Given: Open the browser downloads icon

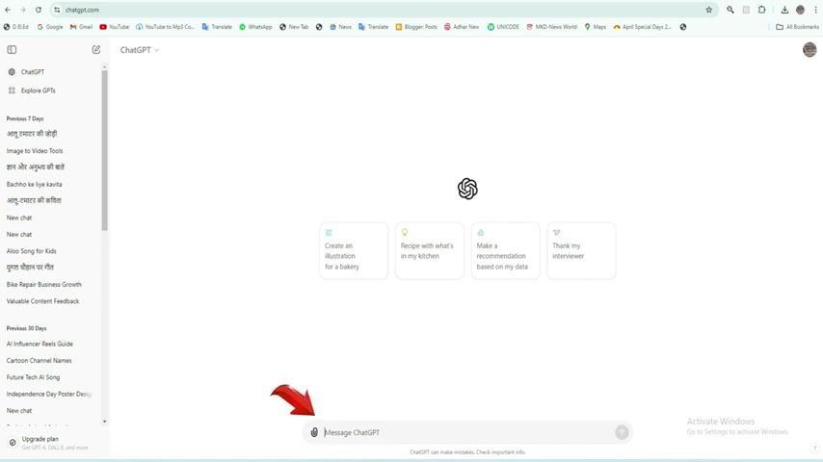Looking at the screenshot, I should click(784, 10).
